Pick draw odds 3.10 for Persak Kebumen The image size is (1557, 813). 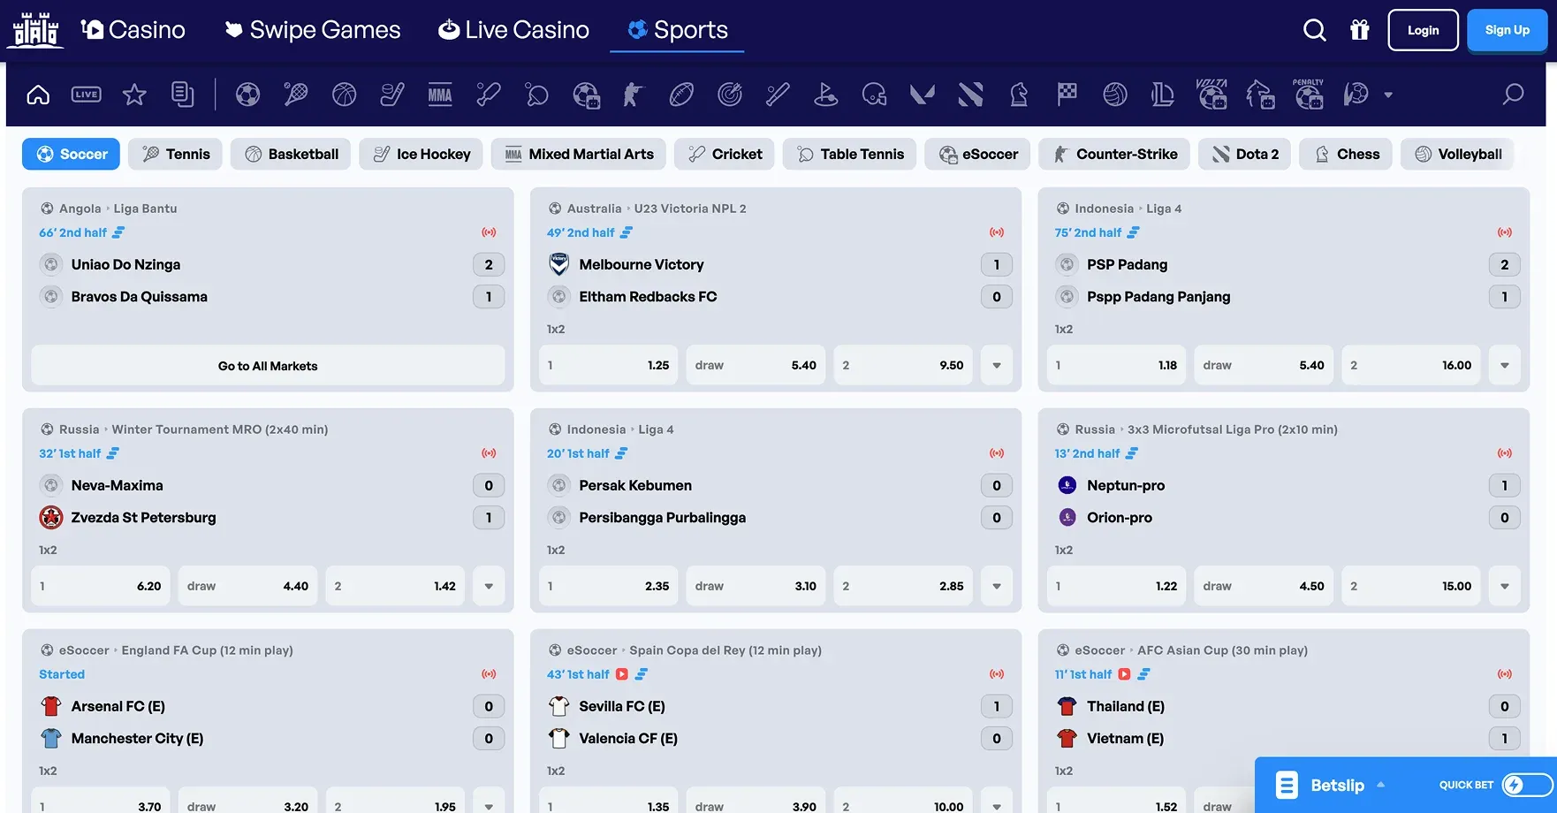point(756,586)
